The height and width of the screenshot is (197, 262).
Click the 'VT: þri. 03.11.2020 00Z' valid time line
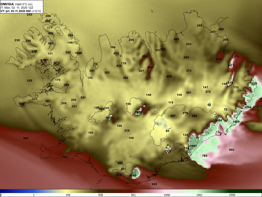pos(16,11)
